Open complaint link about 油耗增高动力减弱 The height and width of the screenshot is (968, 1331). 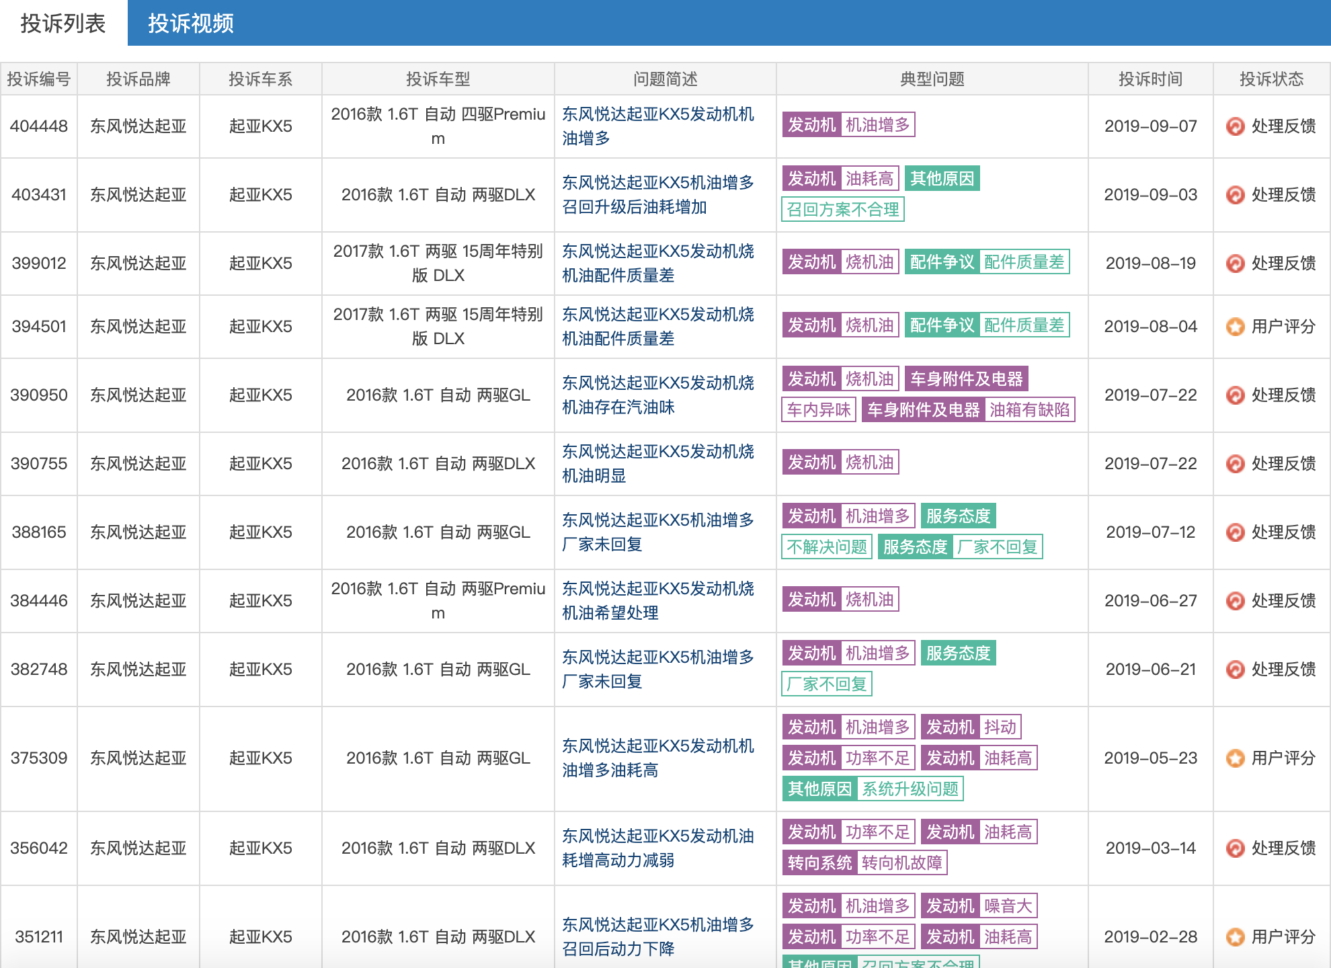[x=658, y=848]
